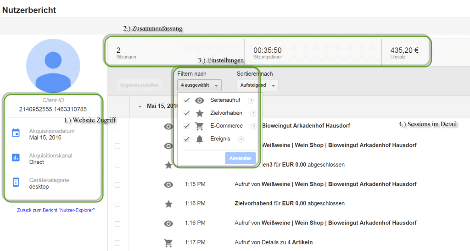470x251 pixels.
Task: Click the help icon next to E-Commerce
Action: pos(253,126)
